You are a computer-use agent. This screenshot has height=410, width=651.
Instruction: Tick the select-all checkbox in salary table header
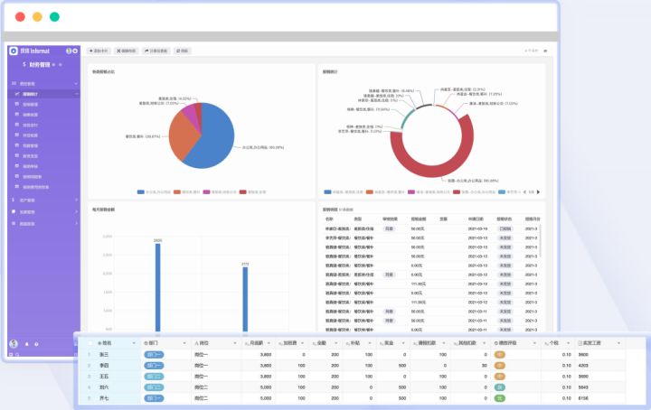click(90, 343)
